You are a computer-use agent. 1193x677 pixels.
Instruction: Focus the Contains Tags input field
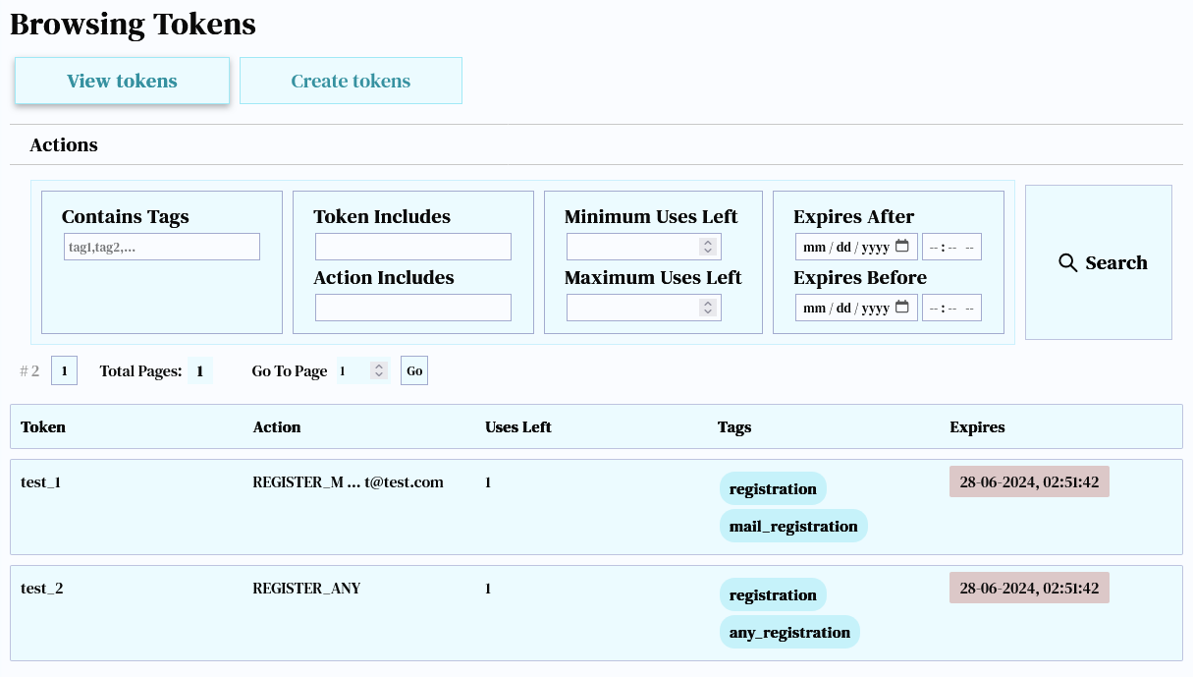point(162,247)
